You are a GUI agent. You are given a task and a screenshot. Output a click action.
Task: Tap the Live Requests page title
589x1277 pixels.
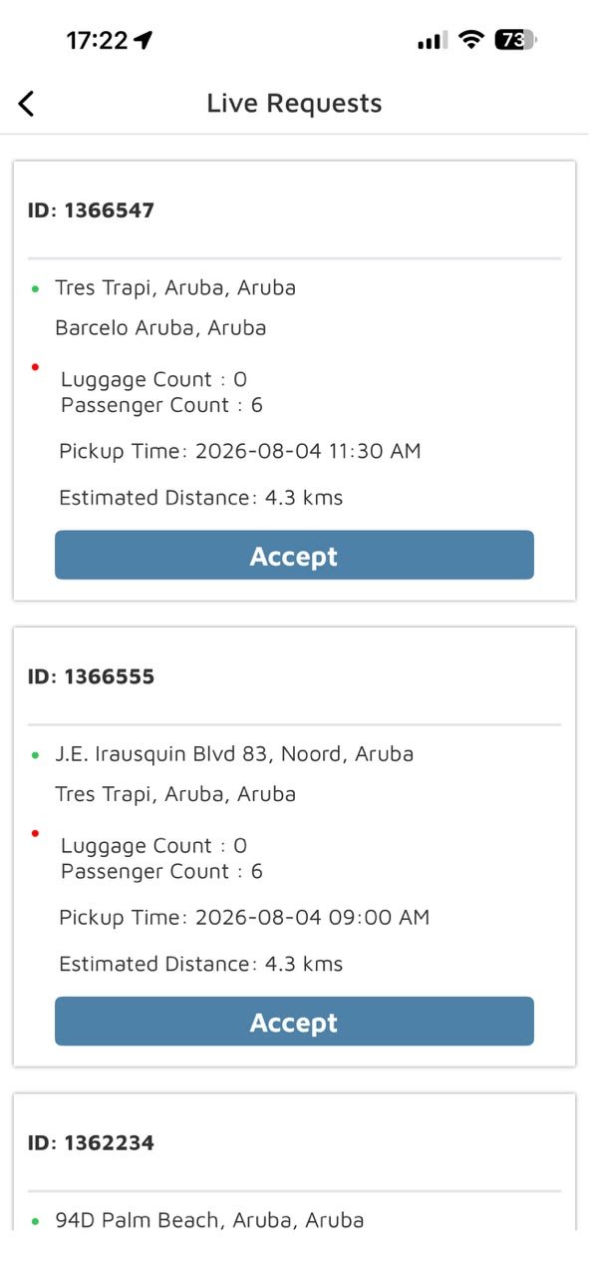(294, 103)
